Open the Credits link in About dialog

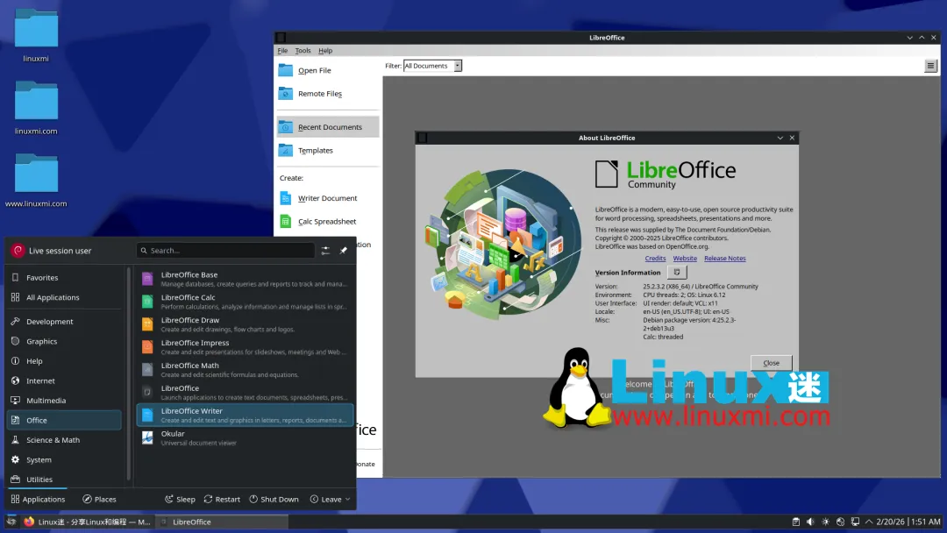[655, 259]
